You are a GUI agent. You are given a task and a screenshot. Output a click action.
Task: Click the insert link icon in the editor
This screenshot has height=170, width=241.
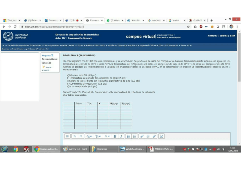[x=142, y=136]
